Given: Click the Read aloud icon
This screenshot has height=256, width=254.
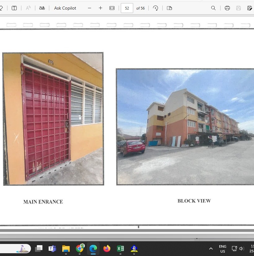Looking at the screenshot, I should pyautogui.click(x=28, y=8).
